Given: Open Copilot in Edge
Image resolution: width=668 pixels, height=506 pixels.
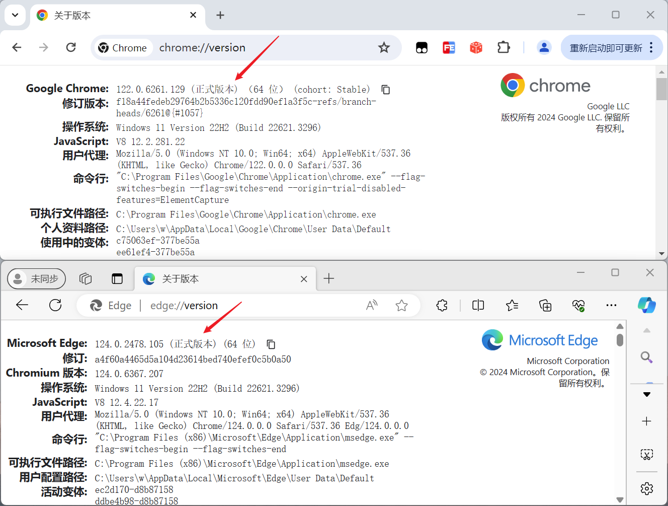Looking at the screenshot, I should pyautogui.click(x=646, y=305).
